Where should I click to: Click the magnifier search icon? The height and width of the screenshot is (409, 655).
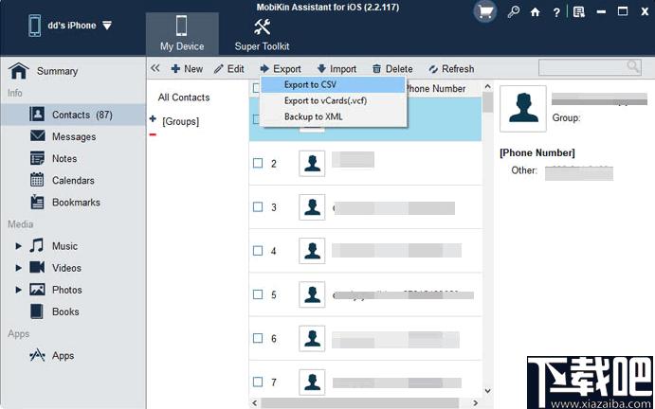click(633, 66)
